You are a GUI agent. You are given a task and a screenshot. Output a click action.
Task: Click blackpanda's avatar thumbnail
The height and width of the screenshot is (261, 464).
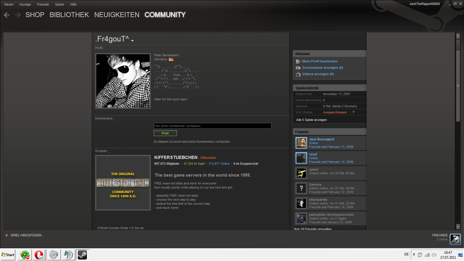[301, 203]
